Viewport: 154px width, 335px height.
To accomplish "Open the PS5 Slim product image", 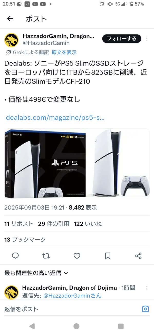I will tap(77, 164).
